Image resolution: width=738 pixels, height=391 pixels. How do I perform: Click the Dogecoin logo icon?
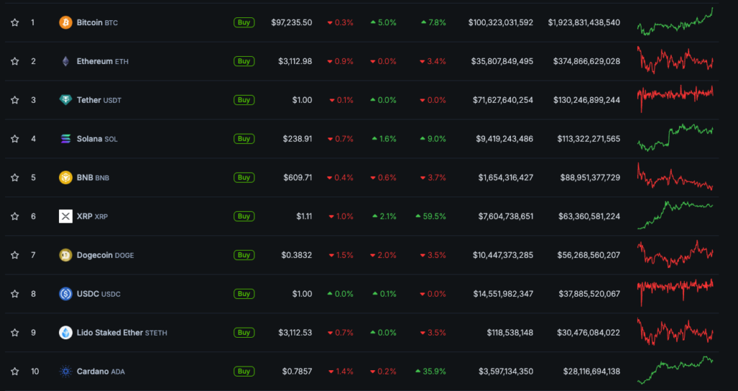click(66, 255)
